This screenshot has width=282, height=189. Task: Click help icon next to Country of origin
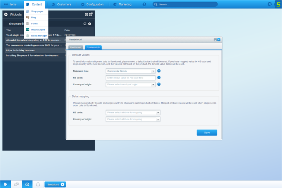coord(159,84)
